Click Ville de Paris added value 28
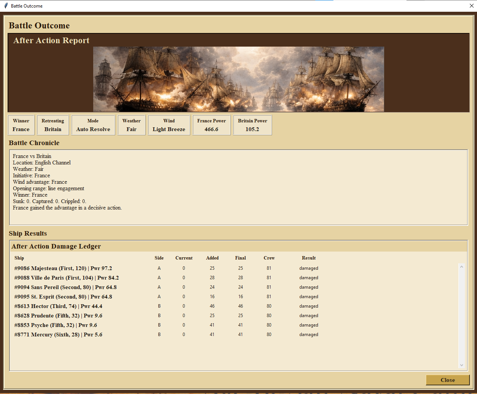 (x=212, y=278)
